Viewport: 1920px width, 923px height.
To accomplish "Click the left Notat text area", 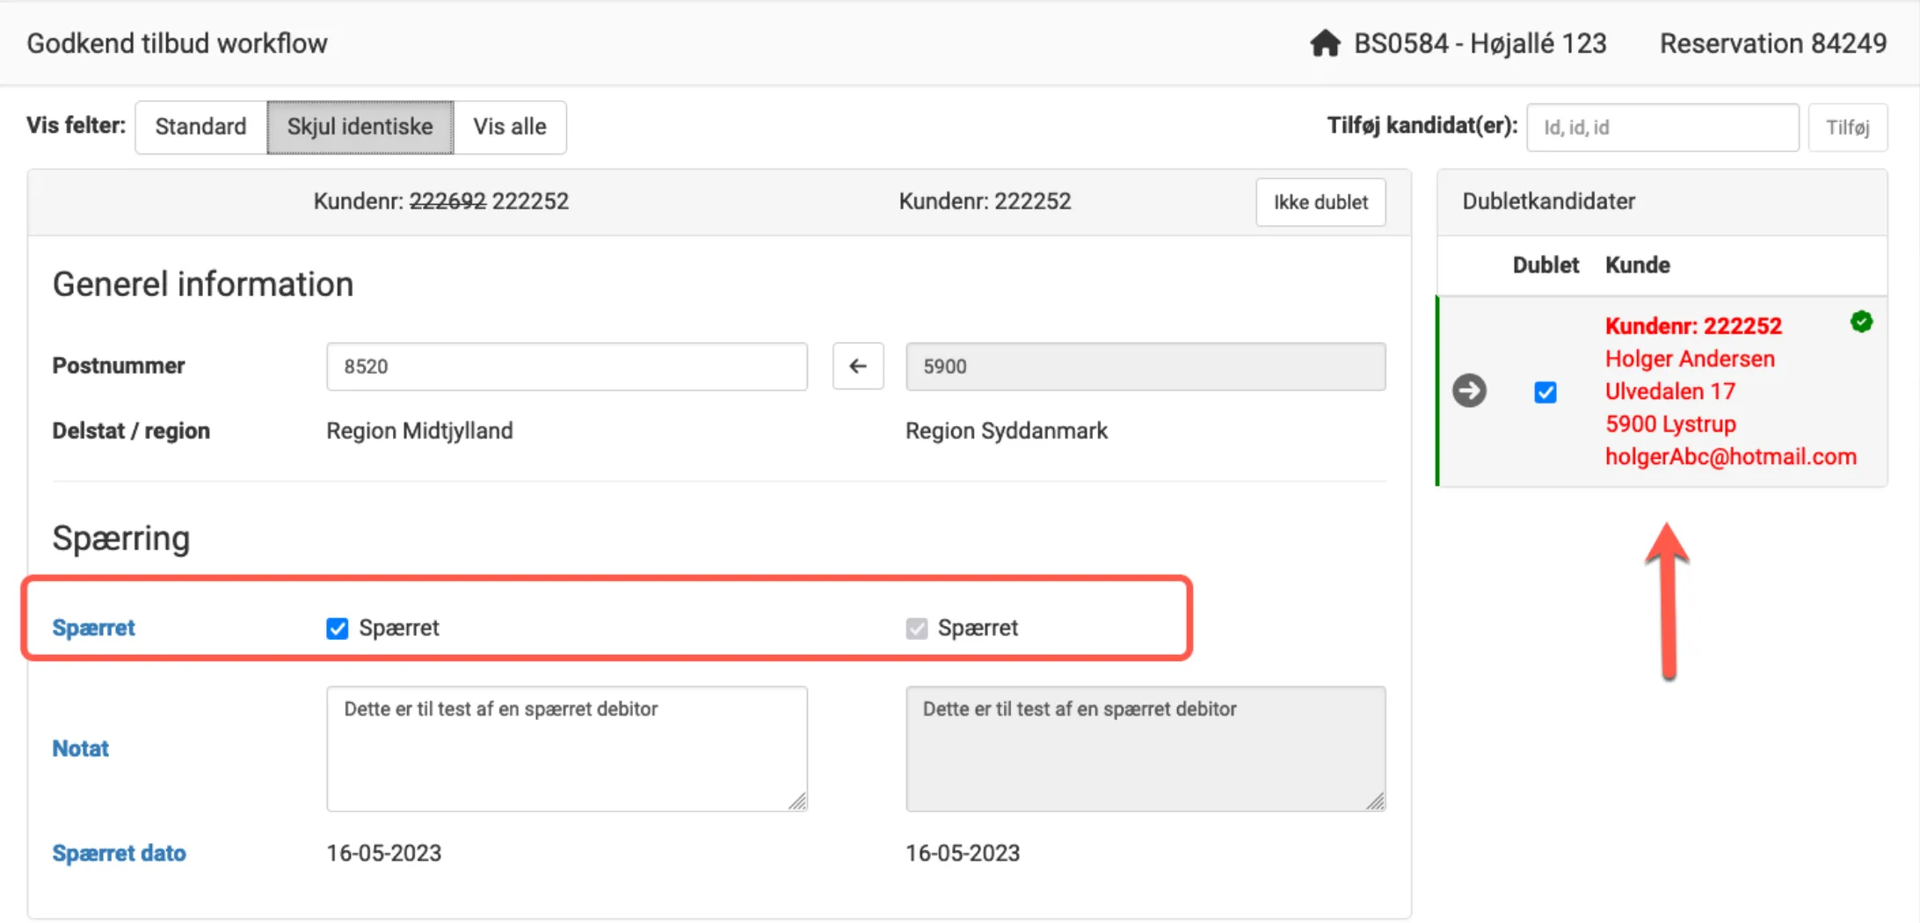I will 566,747.
